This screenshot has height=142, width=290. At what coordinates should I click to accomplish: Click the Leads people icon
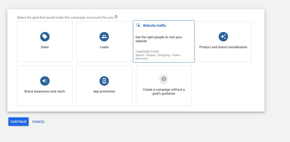point(104,37)
